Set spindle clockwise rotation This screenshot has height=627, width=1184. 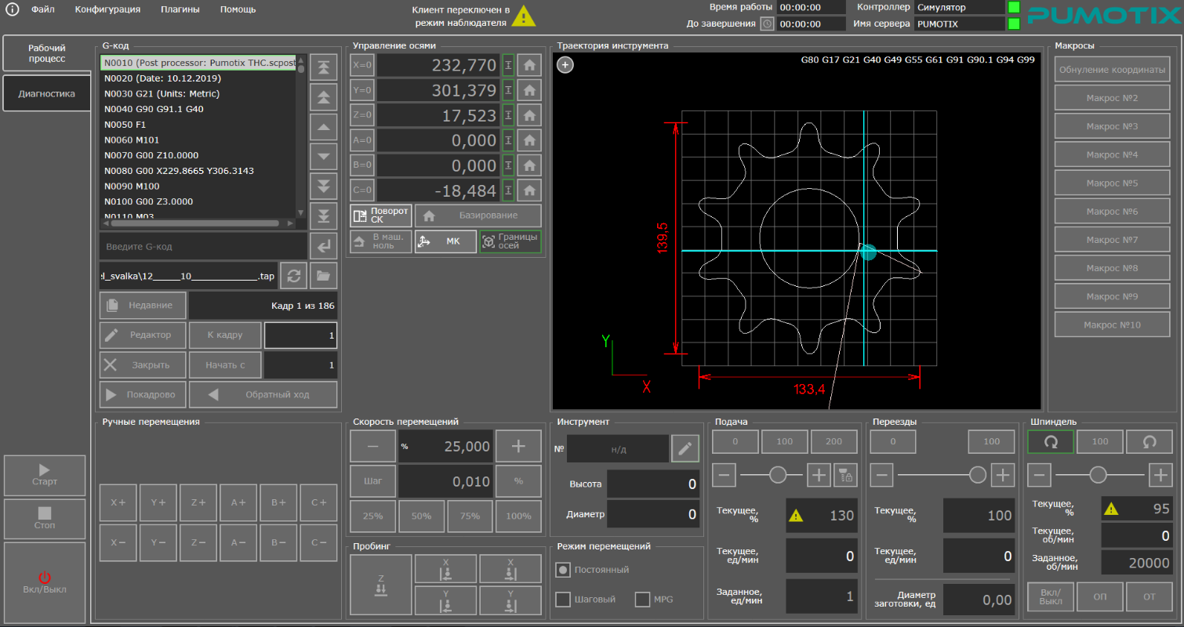click(x=1051, y=441)
